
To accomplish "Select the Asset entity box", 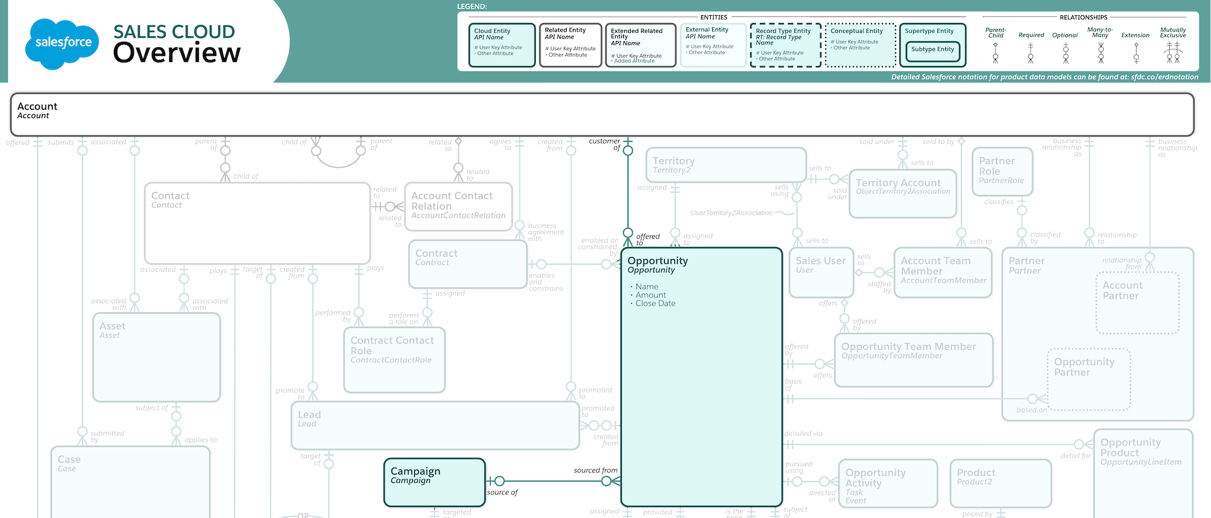I will point(156,357).
